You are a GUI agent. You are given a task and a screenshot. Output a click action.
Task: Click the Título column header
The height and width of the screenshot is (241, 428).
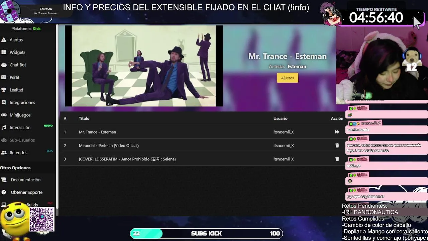(84, 118)
